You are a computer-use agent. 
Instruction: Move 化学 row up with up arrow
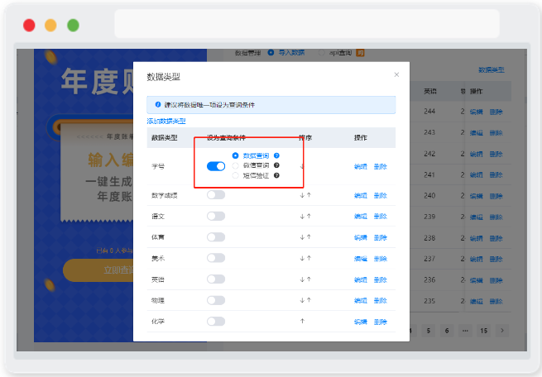point(303,322)
